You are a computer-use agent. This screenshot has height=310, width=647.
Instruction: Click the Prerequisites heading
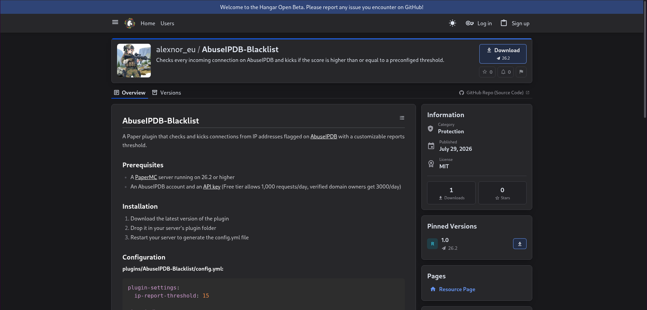pos(143,165)
